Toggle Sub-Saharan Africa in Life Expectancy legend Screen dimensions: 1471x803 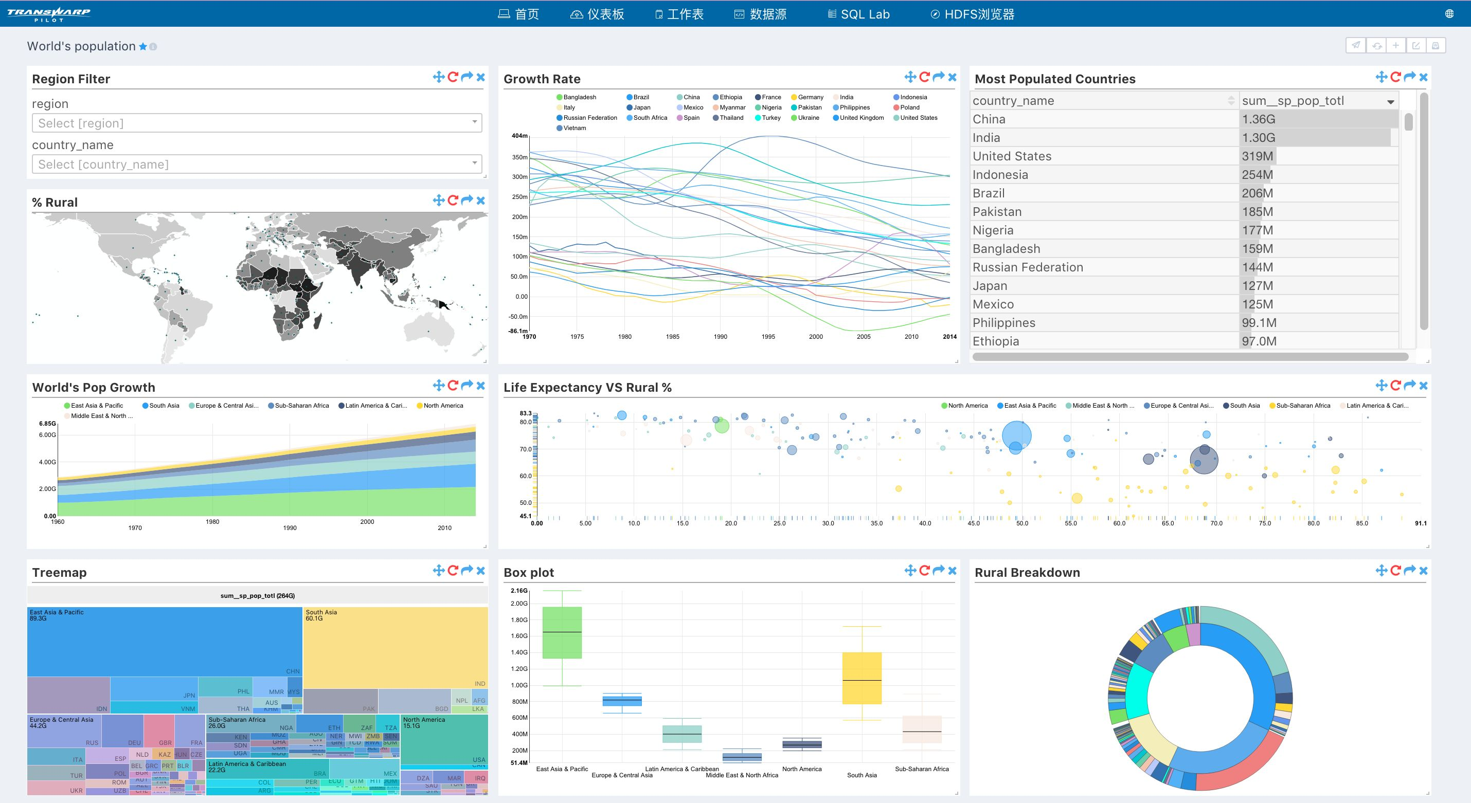(1299, 406)
